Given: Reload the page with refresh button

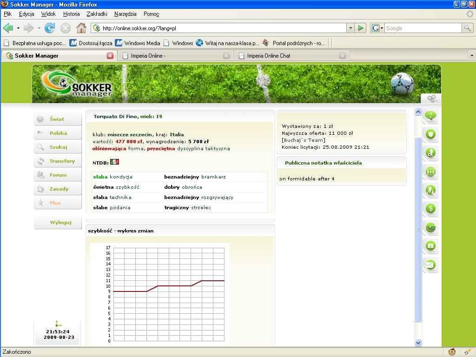Looking at the screenshot, I should (50, 28).
